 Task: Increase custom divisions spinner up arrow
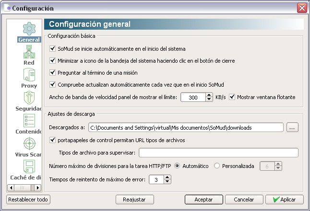[x=278, y=164]
